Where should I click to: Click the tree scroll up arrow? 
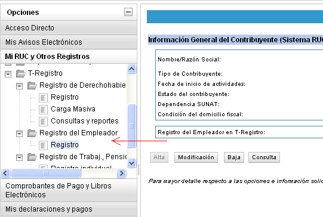131,69
